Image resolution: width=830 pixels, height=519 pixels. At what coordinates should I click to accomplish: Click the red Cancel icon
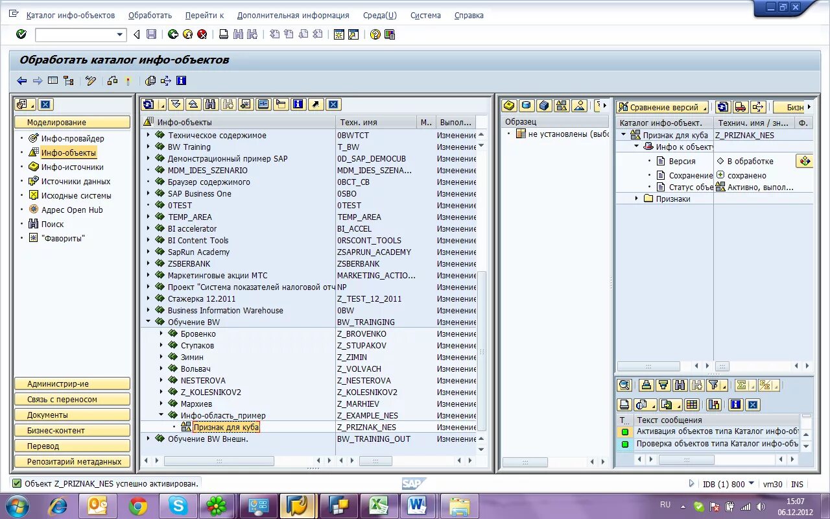(x=202, y=34)
